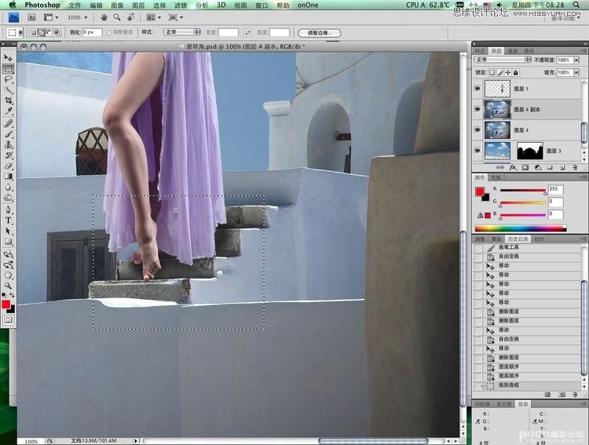
Task: Hide layer 图层 1 via eye icon
Action: (477, 89)
